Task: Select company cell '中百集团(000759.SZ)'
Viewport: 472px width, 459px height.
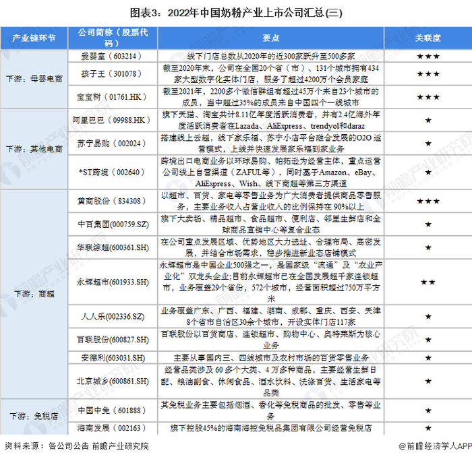Action: (113, 224)
